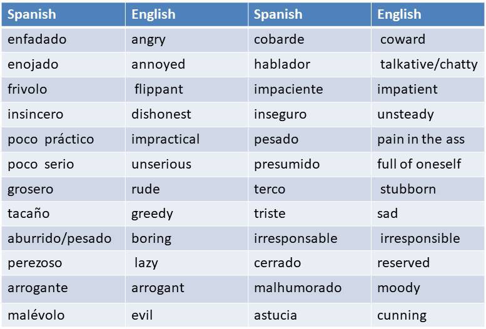This screenshot has height=329, width=486.
Task: Select the 'cobarde' cell
Action: click(x=310, y=39)
